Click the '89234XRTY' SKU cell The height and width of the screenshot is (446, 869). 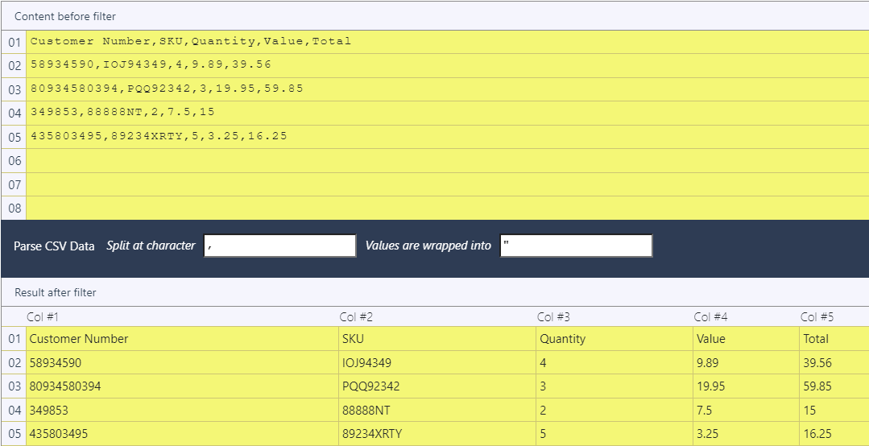click(371, 434)
